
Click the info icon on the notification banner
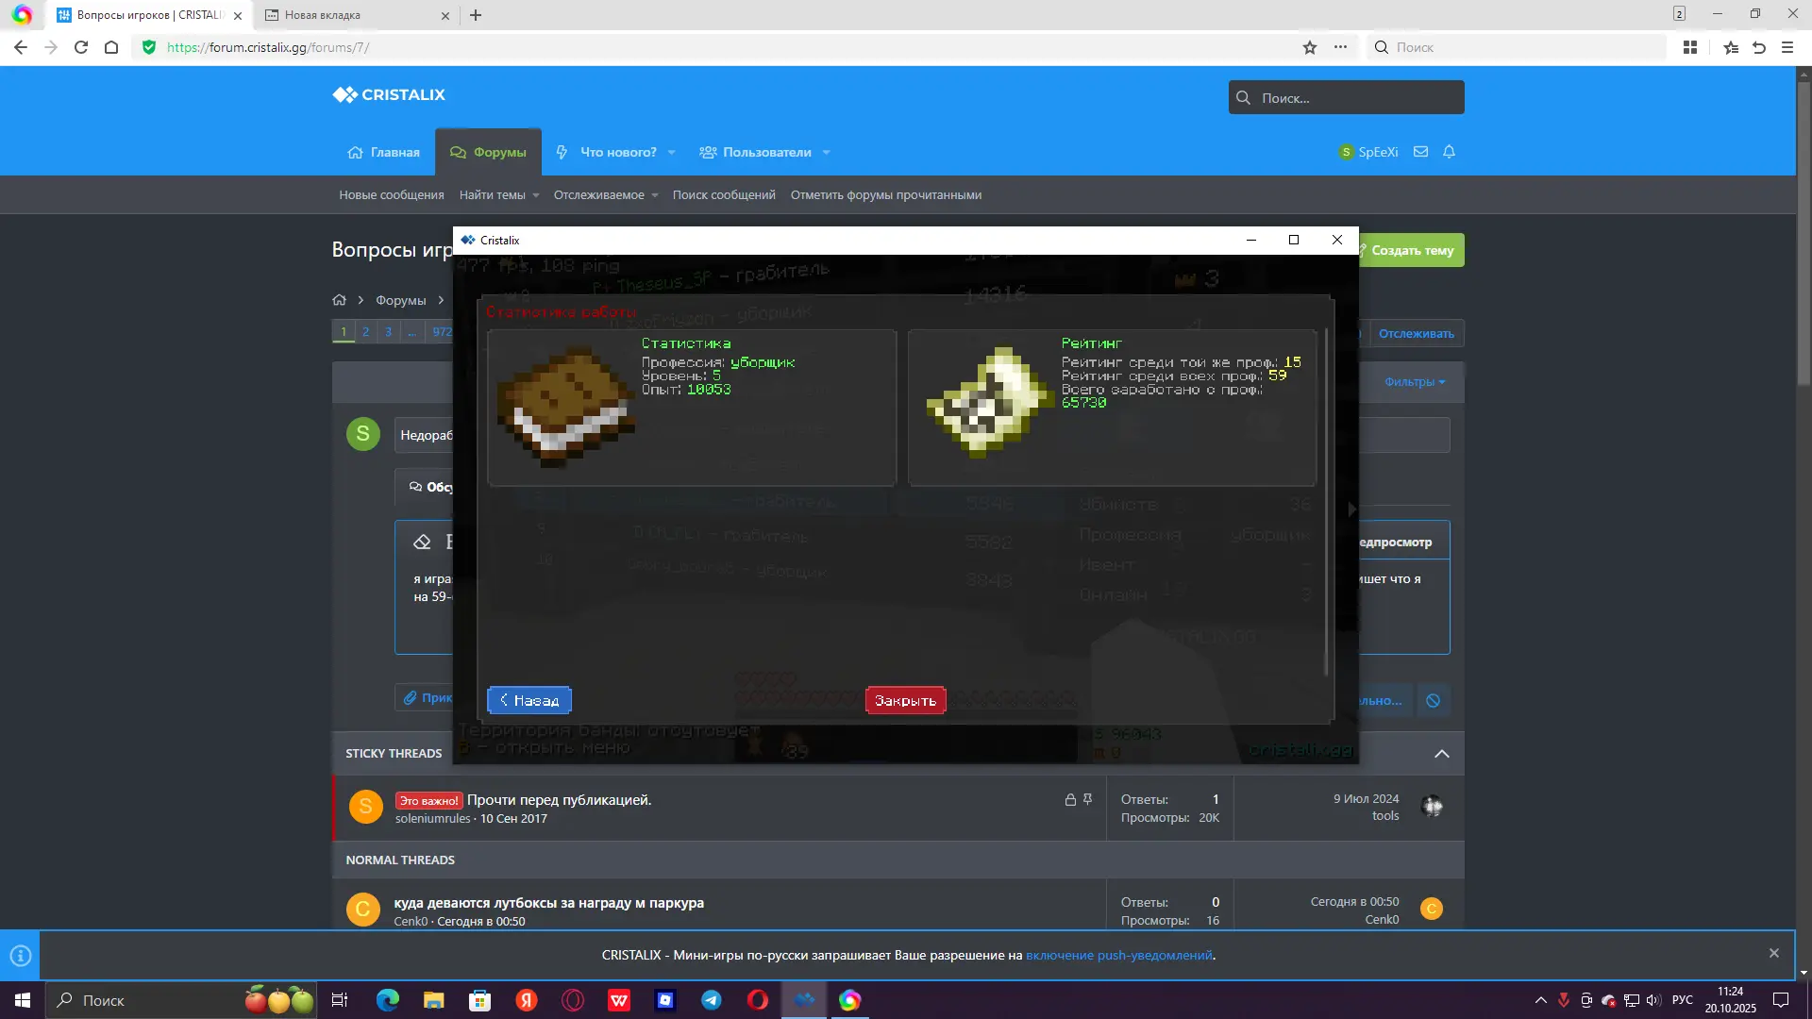(20, 955)
